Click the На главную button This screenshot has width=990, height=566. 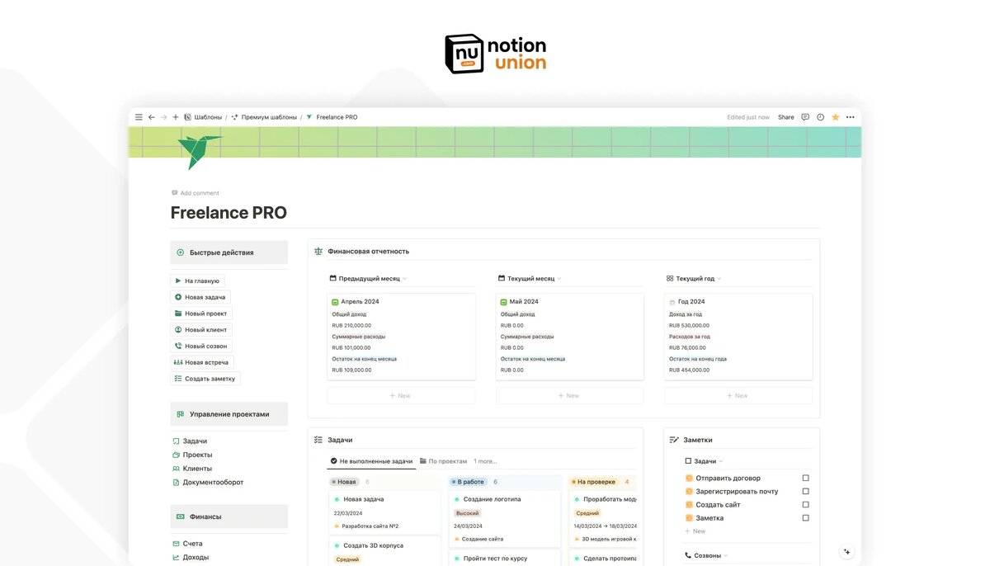[197, 281]
